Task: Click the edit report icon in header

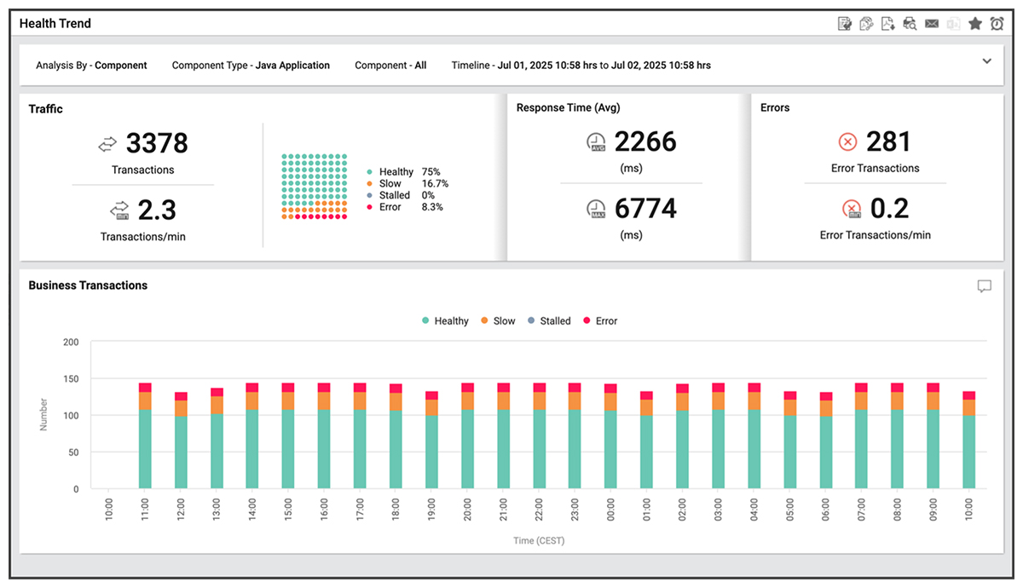Action: (x=845, y=24)
